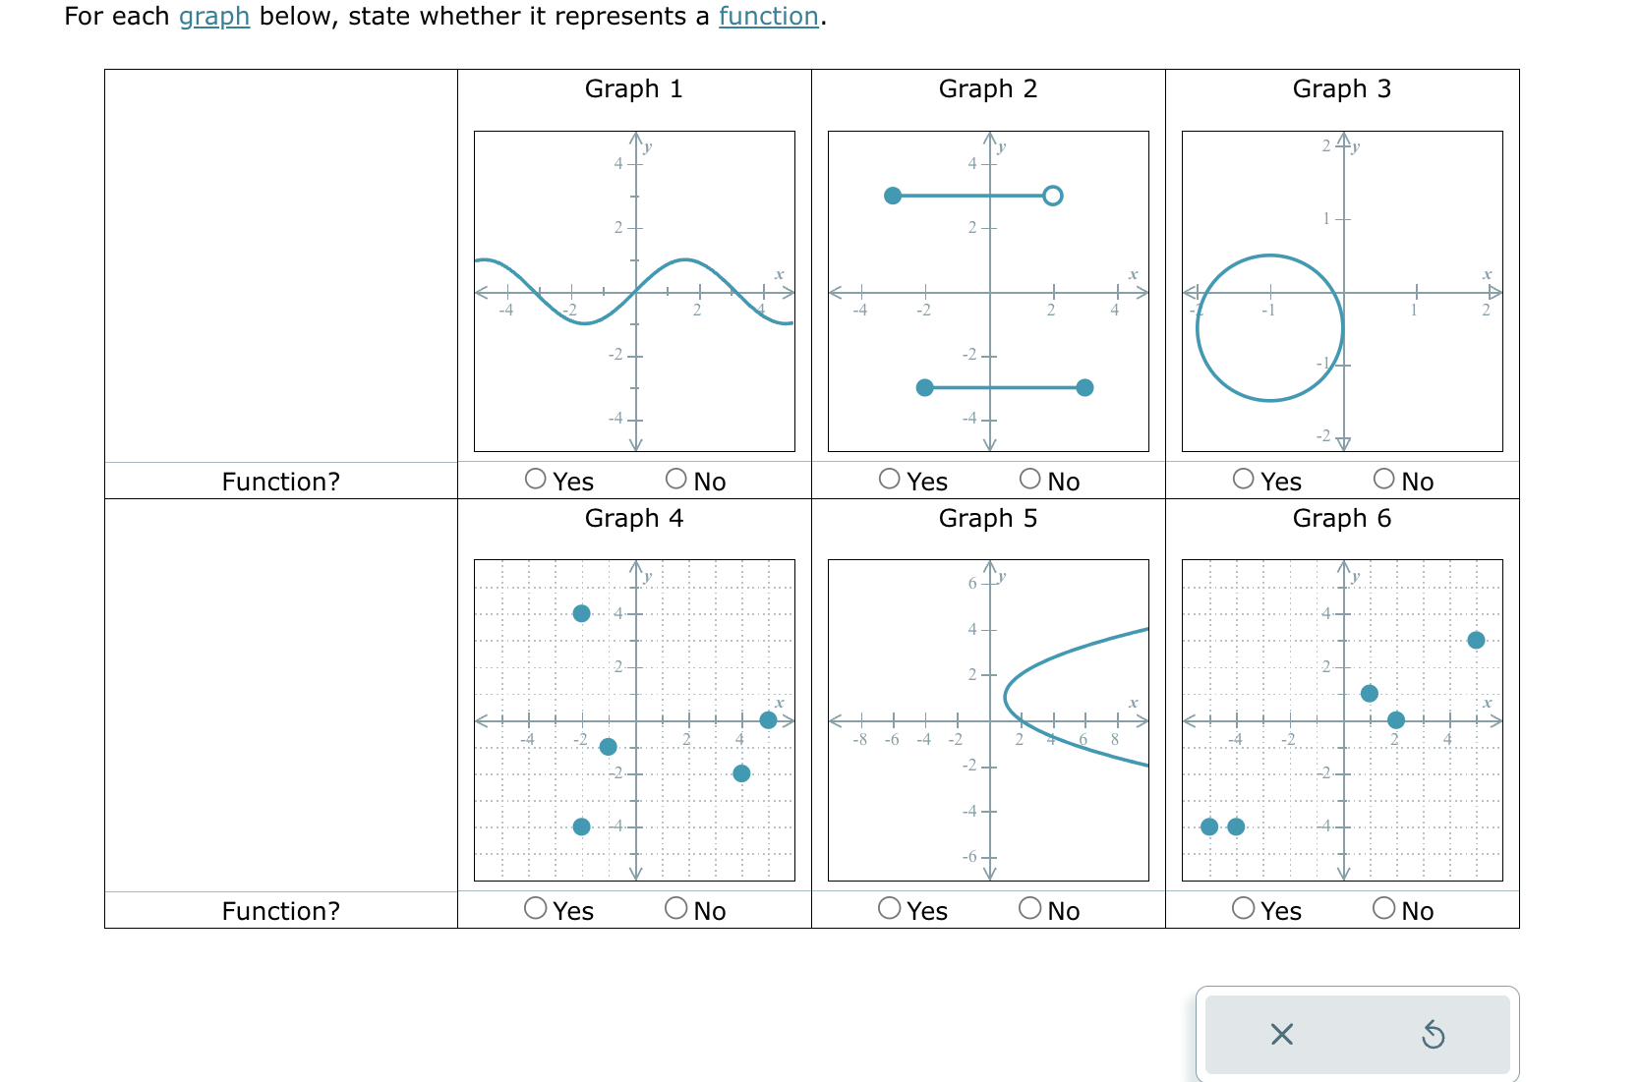Select Yes for Graph 6 function question
The height and width of the screenshot is (1082, 1640).
tap(1242, 909)
